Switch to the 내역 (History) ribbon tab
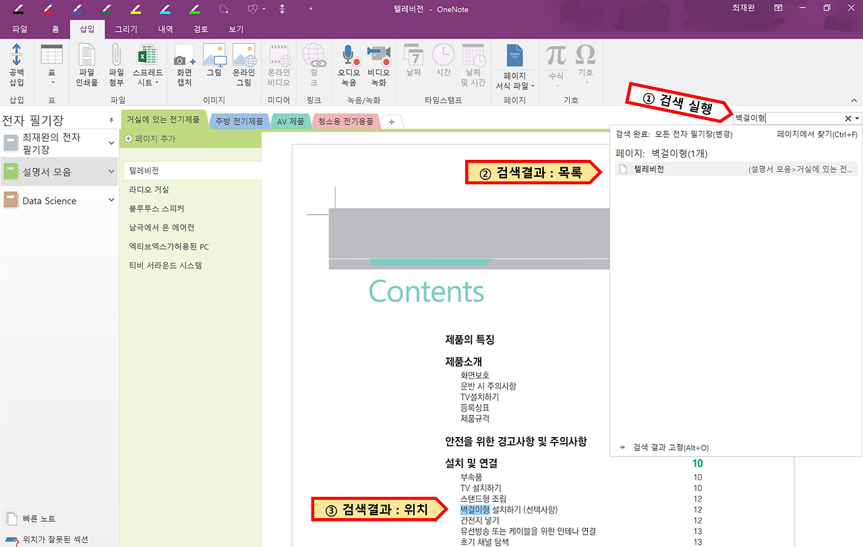This screenshot has height=547, width=863. pos(165,30)
